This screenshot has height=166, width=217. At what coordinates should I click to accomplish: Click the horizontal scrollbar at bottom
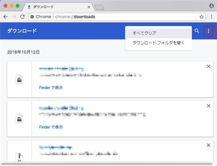pos(107,164)
